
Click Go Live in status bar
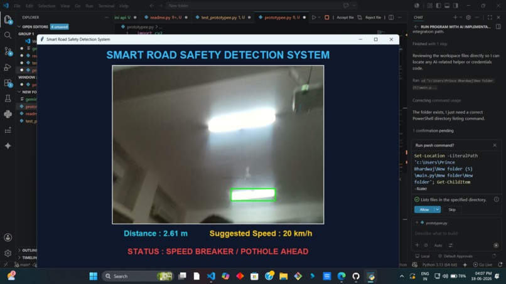pos(483,265)
